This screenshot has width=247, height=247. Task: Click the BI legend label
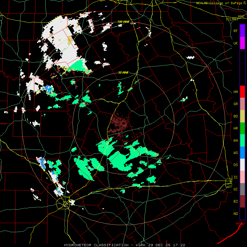click(x=236, y=201)
